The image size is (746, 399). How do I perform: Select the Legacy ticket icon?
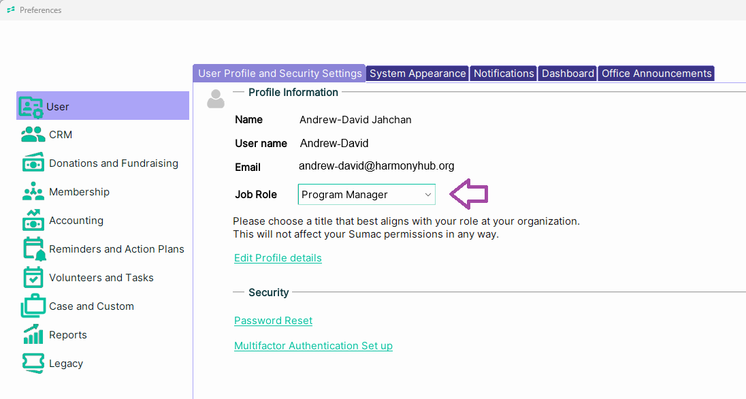(33, 364)
